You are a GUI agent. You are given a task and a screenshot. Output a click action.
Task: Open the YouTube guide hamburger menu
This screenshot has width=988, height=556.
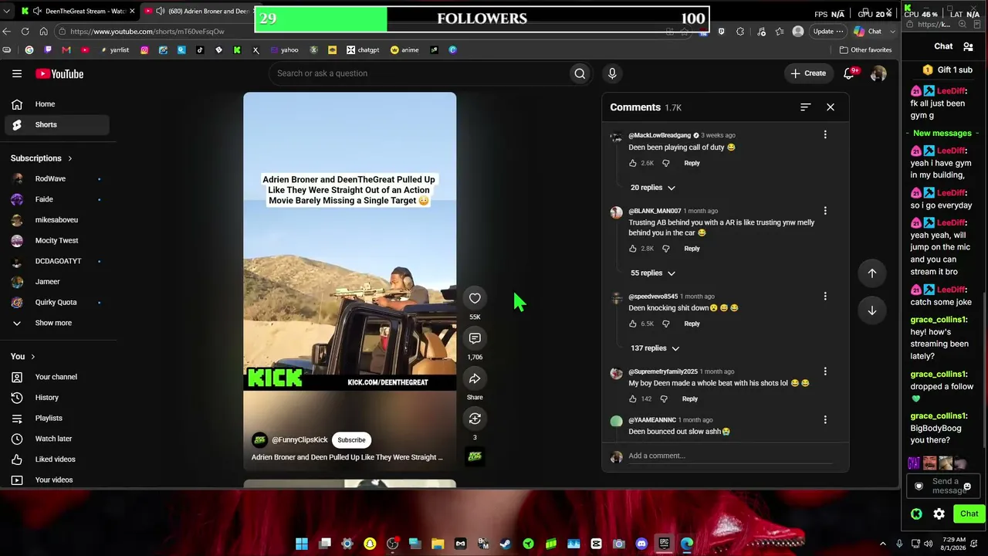point(17,73)
